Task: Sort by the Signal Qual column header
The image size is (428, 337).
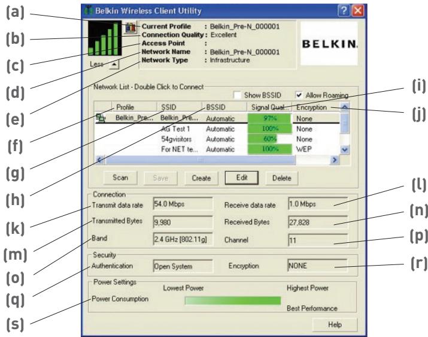Action: pos(269,107)
